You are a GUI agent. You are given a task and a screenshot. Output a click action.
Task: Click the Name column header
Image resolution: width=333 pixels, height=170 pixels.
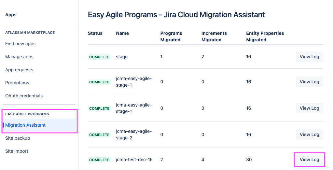click(122, 33)
